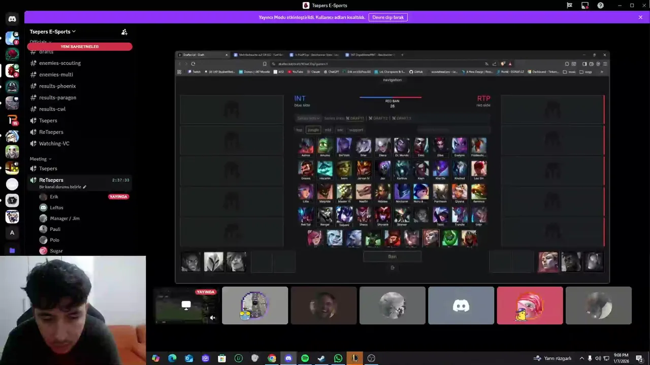Edit channel status pencil icon

pos(84,187)
